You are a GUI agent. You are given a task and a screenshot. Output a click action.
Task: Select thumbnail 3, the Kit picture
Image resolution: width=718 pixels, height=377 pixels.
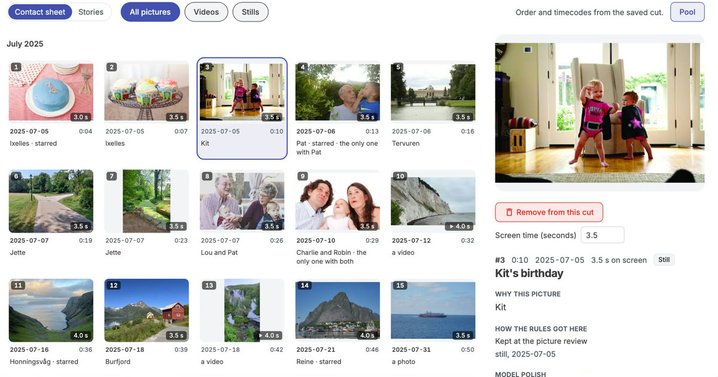242,92
